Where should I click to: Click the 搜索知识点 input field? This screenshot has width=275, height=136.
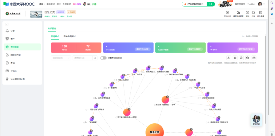click(x=83, y=58)
